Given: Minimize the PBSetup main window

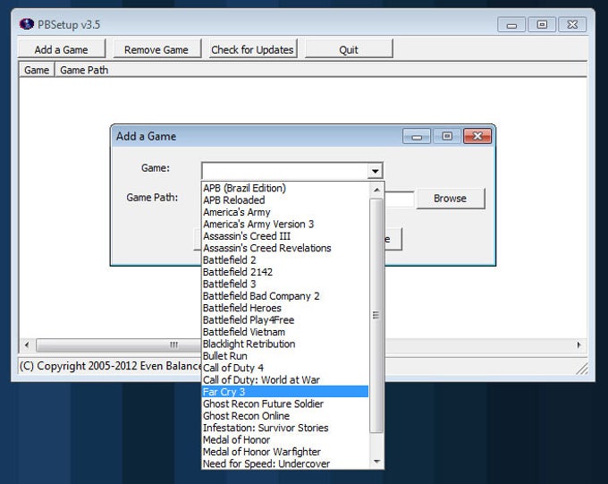Looking at the screenshot, I should tap(511, 25).
